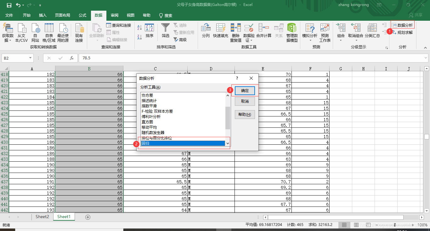430x231 pixels.
Task: Click Text to Columns (分列)
Action: pyautogui.click(x=206, y=31)
